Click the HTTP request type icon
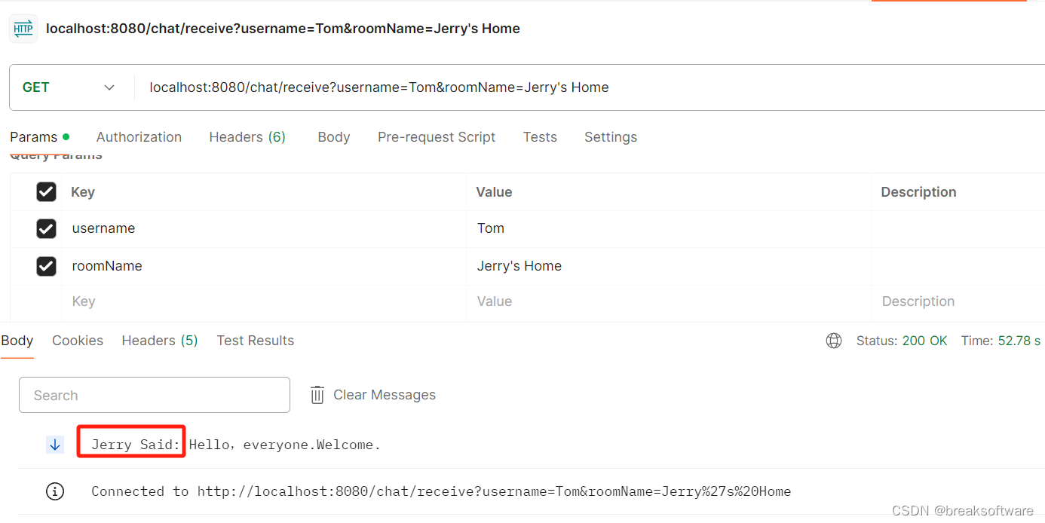Screen dimensions: 1045x523 coord(23,29)
